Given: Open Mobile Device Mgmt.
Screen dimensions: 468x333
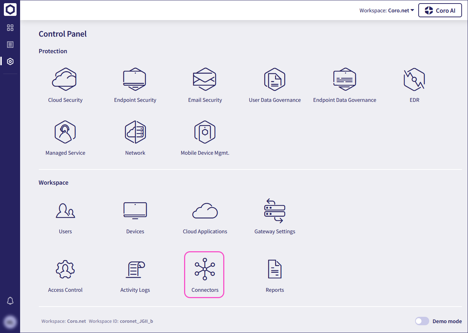Looking at the screenshot, I should tap(205, 132).
